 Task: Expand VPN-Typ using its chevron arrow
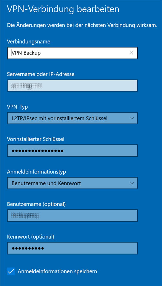[132, 118]
